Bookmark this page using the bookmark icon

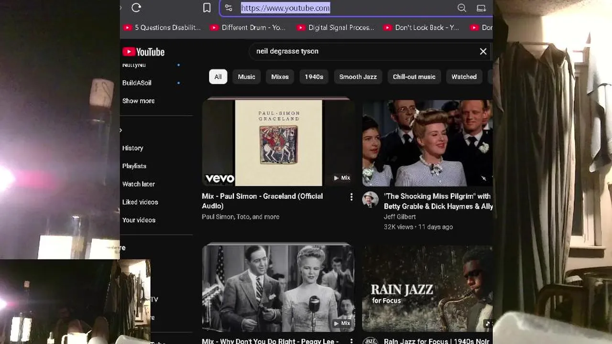click(207, 8)
